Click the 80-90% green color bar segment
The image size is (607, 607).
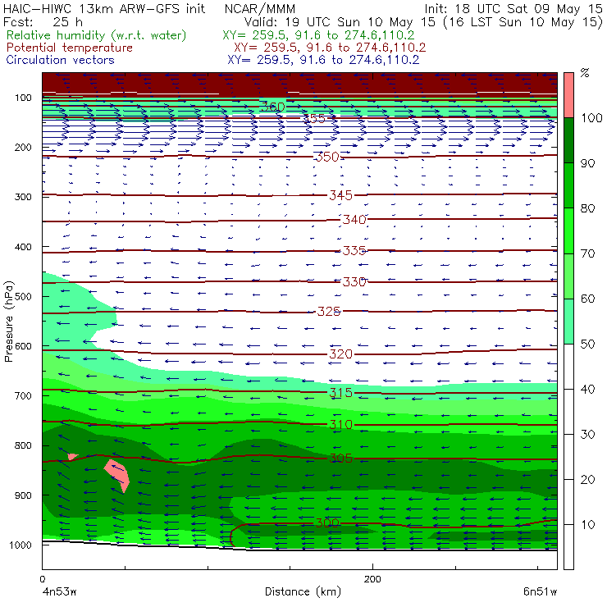coord(568,185)
